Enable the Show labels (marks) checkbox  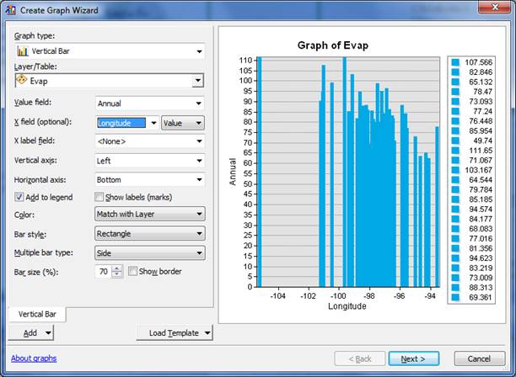(100, 197)
